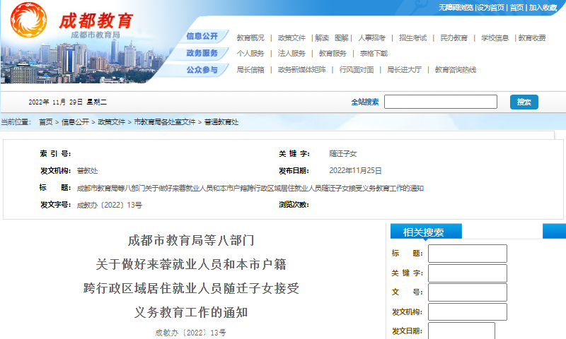Screen dimensions: 566x339
Task: Select 表格下载 link
Action: click(x=374, y=54)
